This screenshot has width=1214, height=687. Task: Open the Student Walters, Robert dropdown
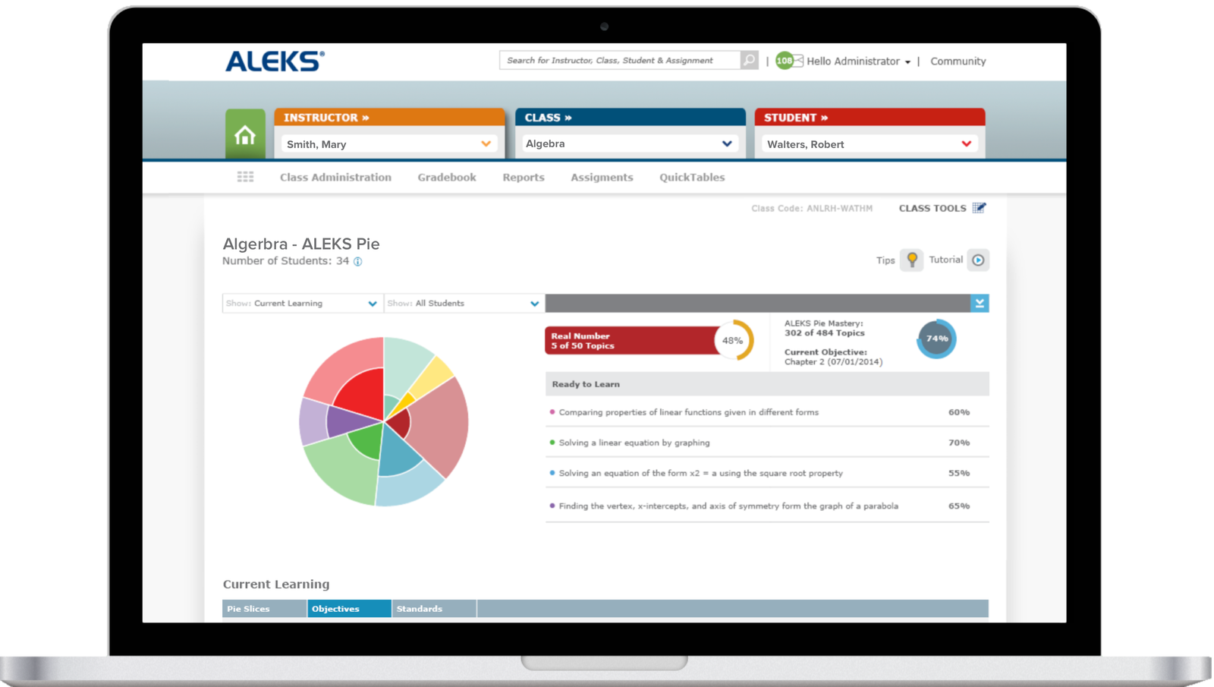(869, 144)
